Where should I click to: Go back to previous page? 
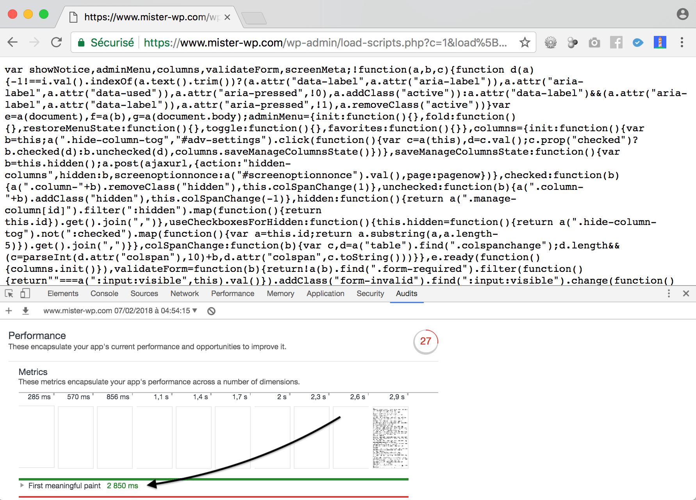click(x=13, y=42)
